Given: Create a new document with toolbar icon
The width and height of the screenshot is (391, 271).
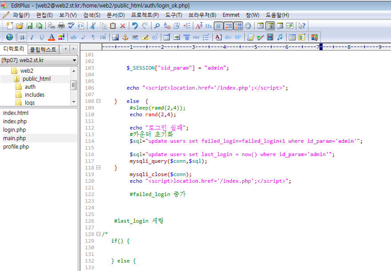Looking at the screenshot, I should click(9, 26).
